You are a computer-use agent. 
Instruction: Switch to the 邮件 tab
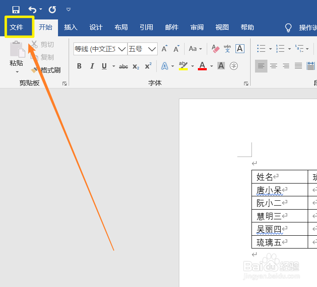tap(172, 27)
